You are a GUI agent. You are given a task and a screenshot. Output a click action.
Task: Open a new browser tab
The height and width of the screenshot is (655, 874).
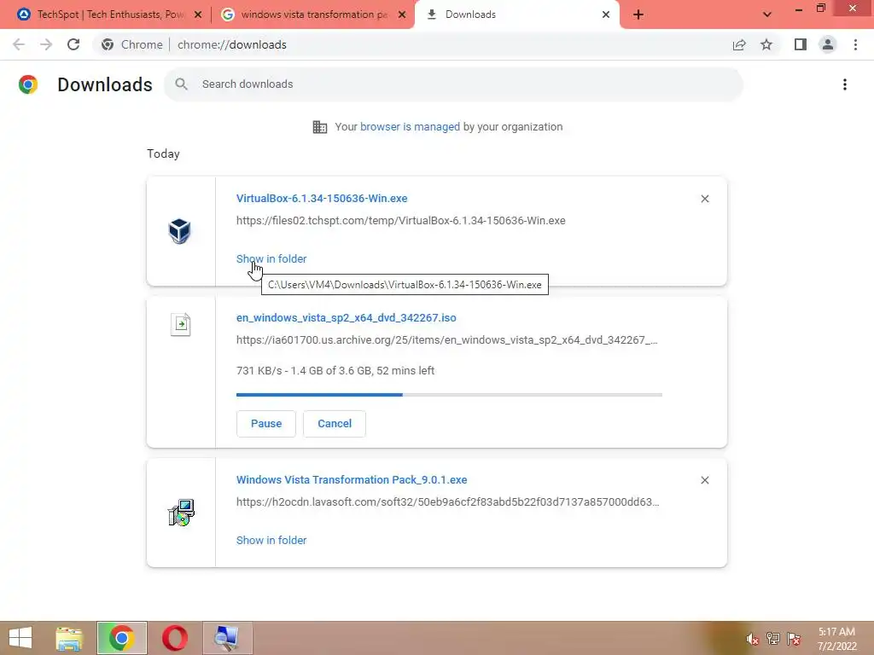638,14
